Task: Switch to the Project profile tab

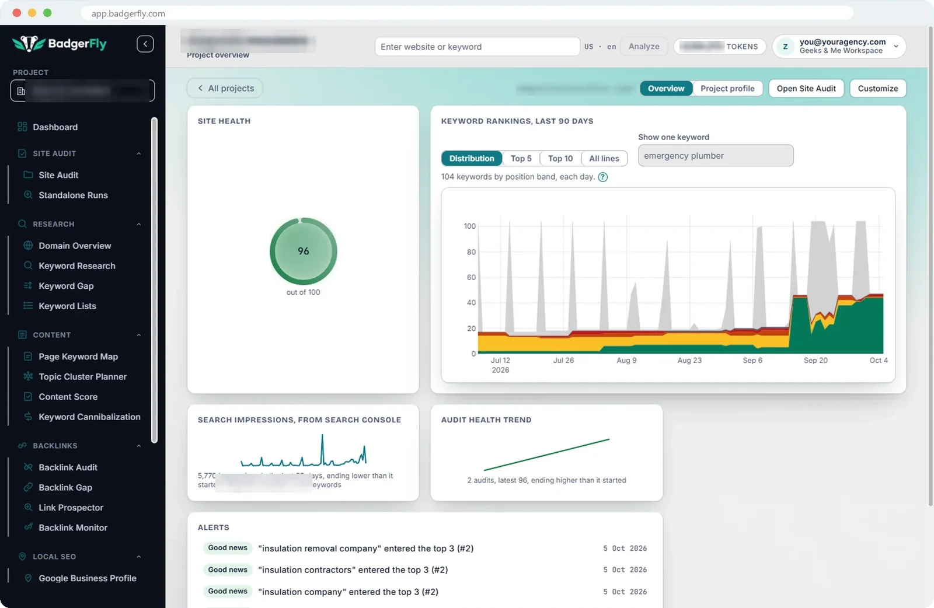Action: click(727, 88)
